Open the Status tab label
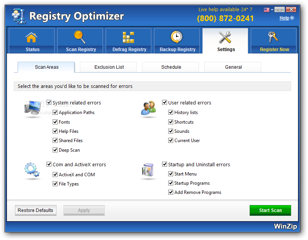 [x=33, y=50]
